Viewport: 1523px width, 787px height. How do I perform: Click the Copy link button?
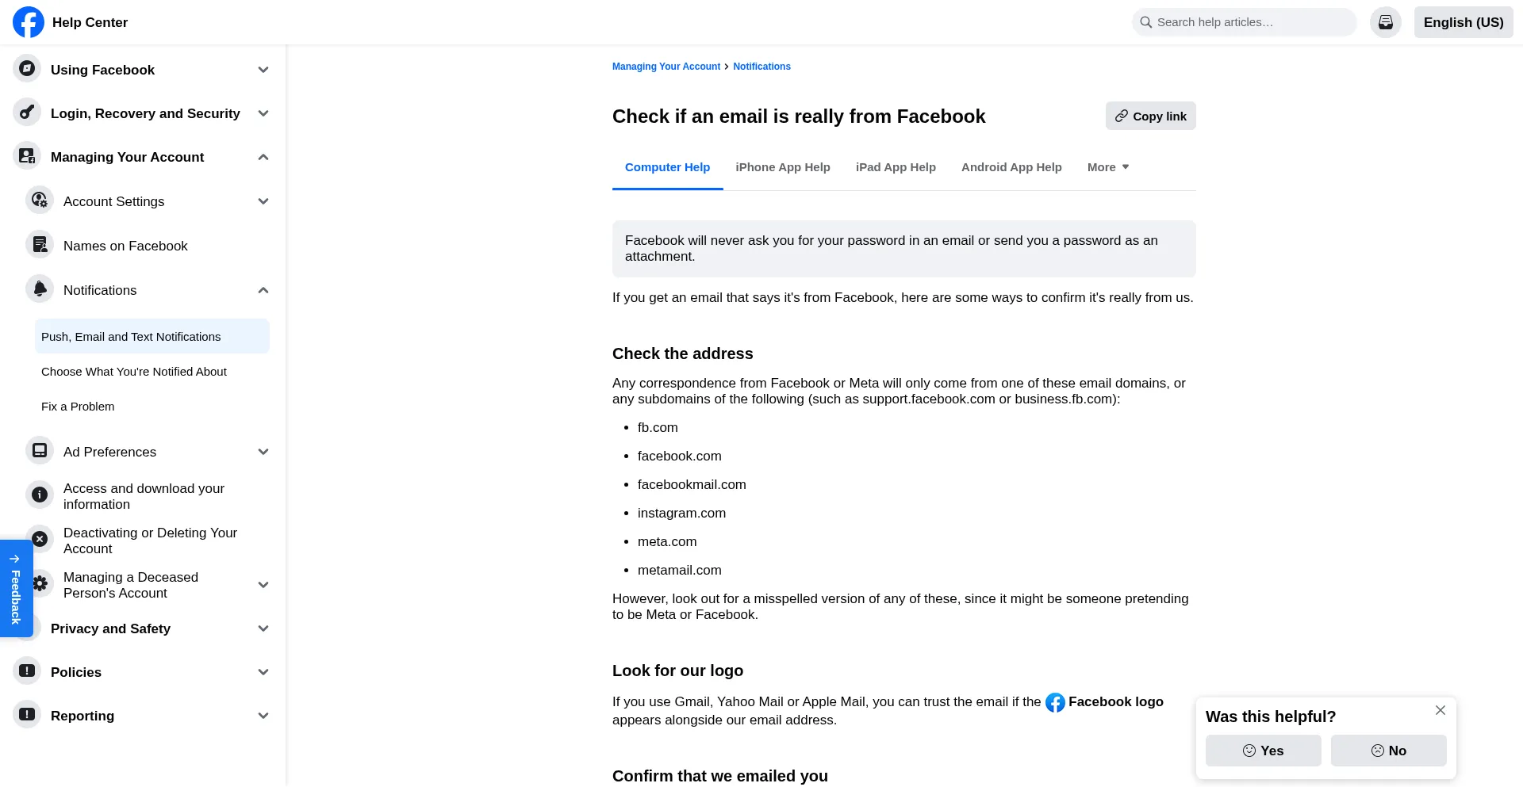[x=1150, y=116]
